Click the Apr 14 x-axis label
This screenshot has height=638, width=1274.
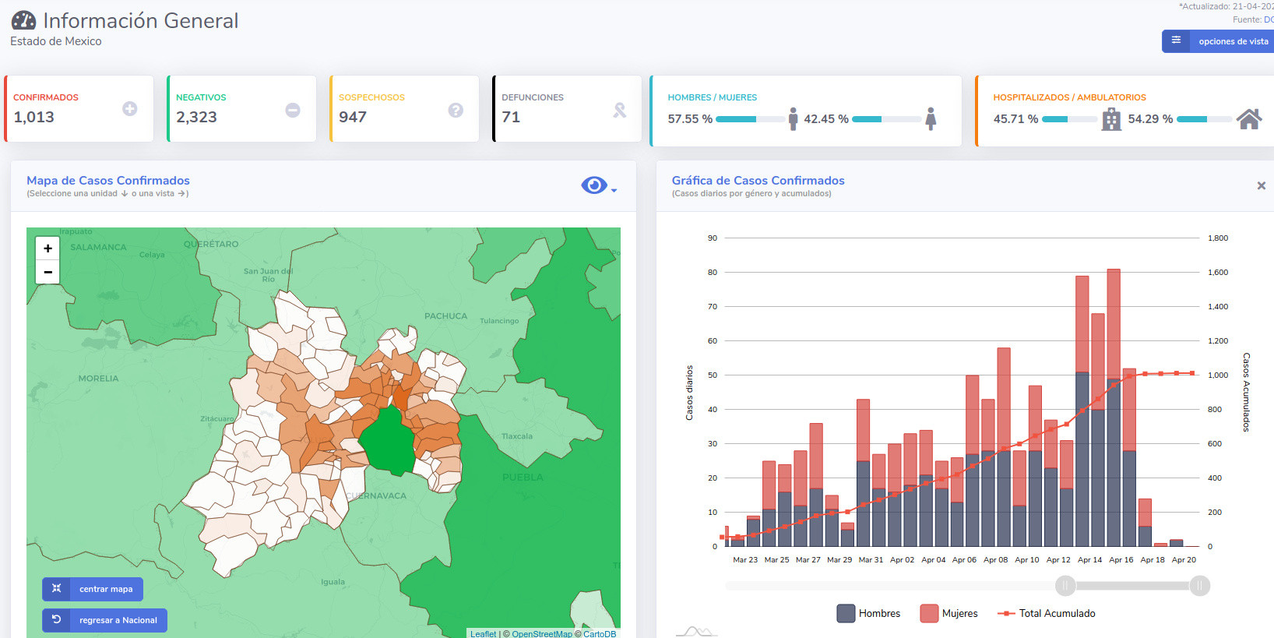[x=1089, y=560]
